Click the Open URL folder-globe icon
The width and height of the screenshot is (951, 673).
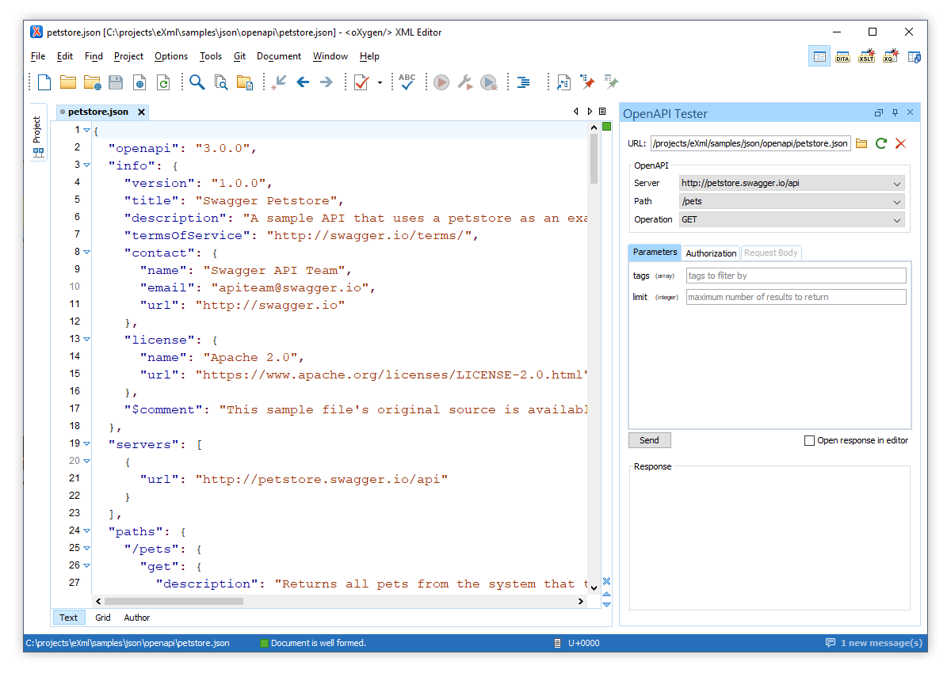(x=92, y=82)
